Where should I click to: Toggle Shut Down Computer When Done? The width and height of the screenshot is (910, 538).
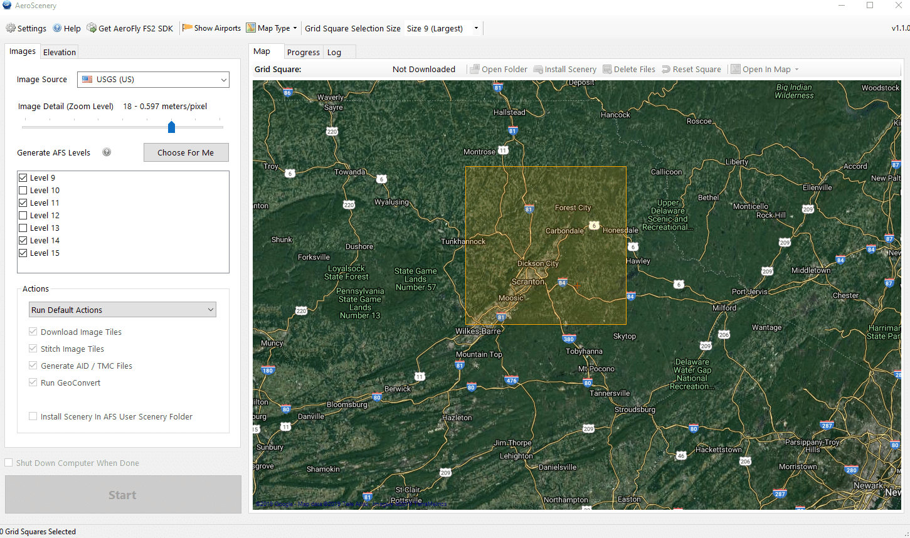pyautogui.click(x=9, y=463)
